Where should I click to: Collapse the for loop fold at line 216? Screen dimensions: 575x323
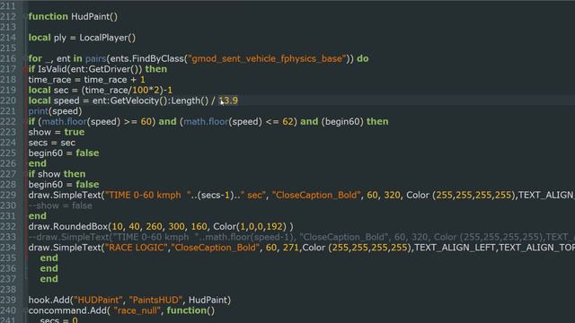(x=25, y=58)
